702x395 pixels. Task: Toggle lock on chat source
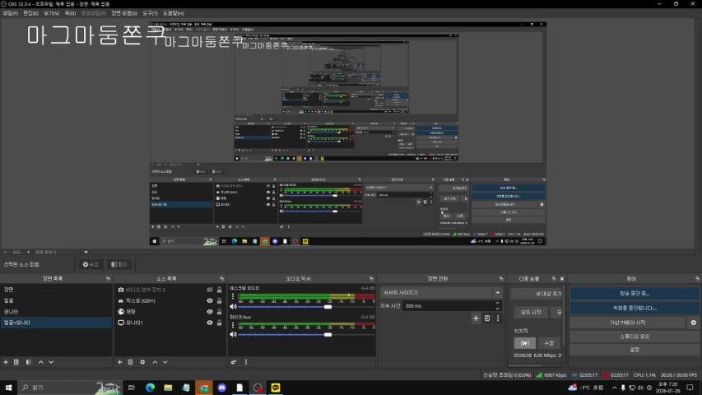tap(220, 311)
